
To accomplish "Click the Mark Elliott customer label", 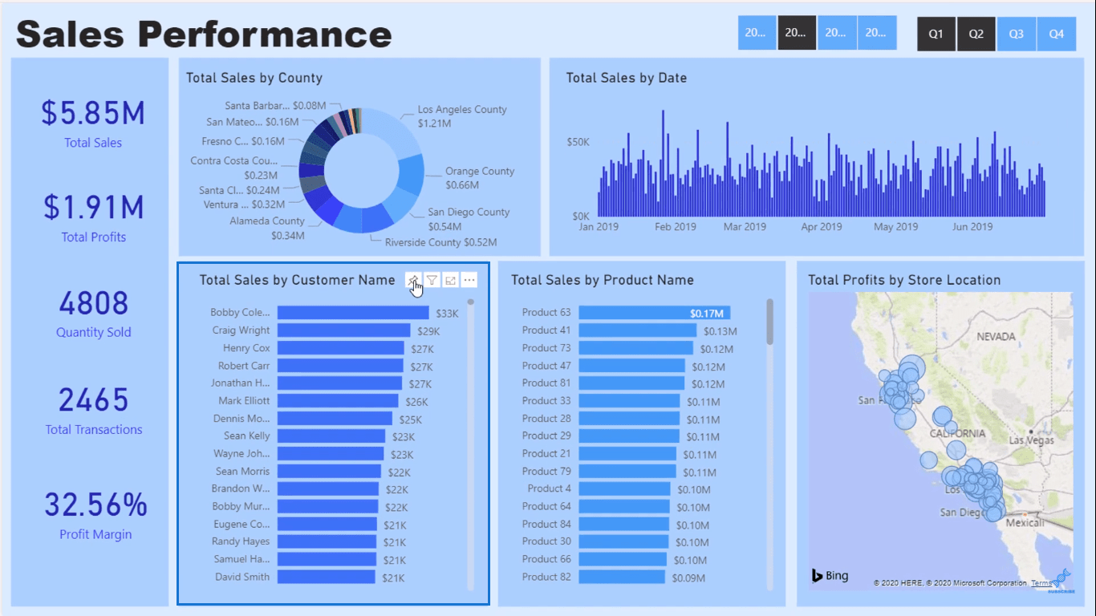I will click(x=244, y=401).
